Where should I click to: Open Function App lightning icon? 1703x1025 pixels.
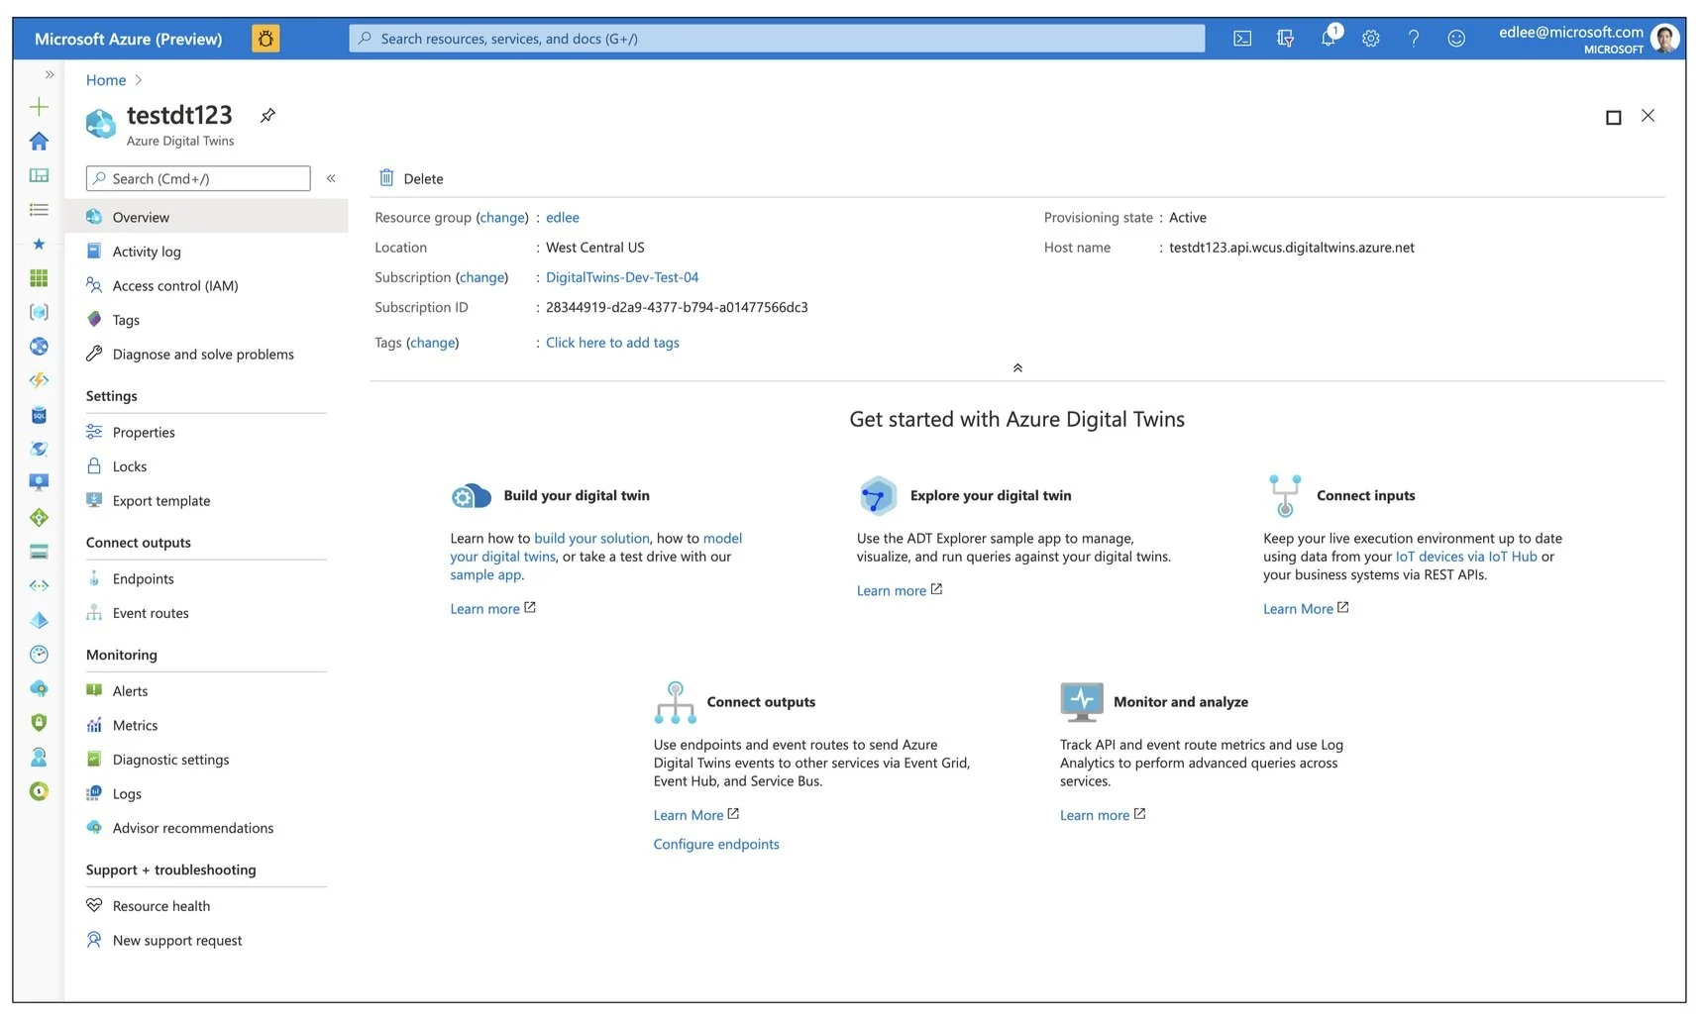click(x=39, y=380)
